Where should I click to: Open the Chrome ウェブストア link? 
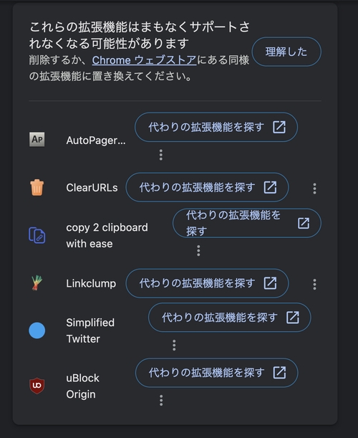coord(144,60)
